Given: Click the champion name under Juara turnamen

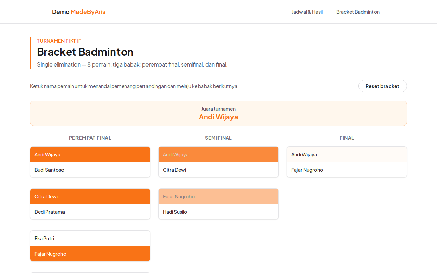Looking at the screenshot, I should pyautogui.click(x=218, y=117).
